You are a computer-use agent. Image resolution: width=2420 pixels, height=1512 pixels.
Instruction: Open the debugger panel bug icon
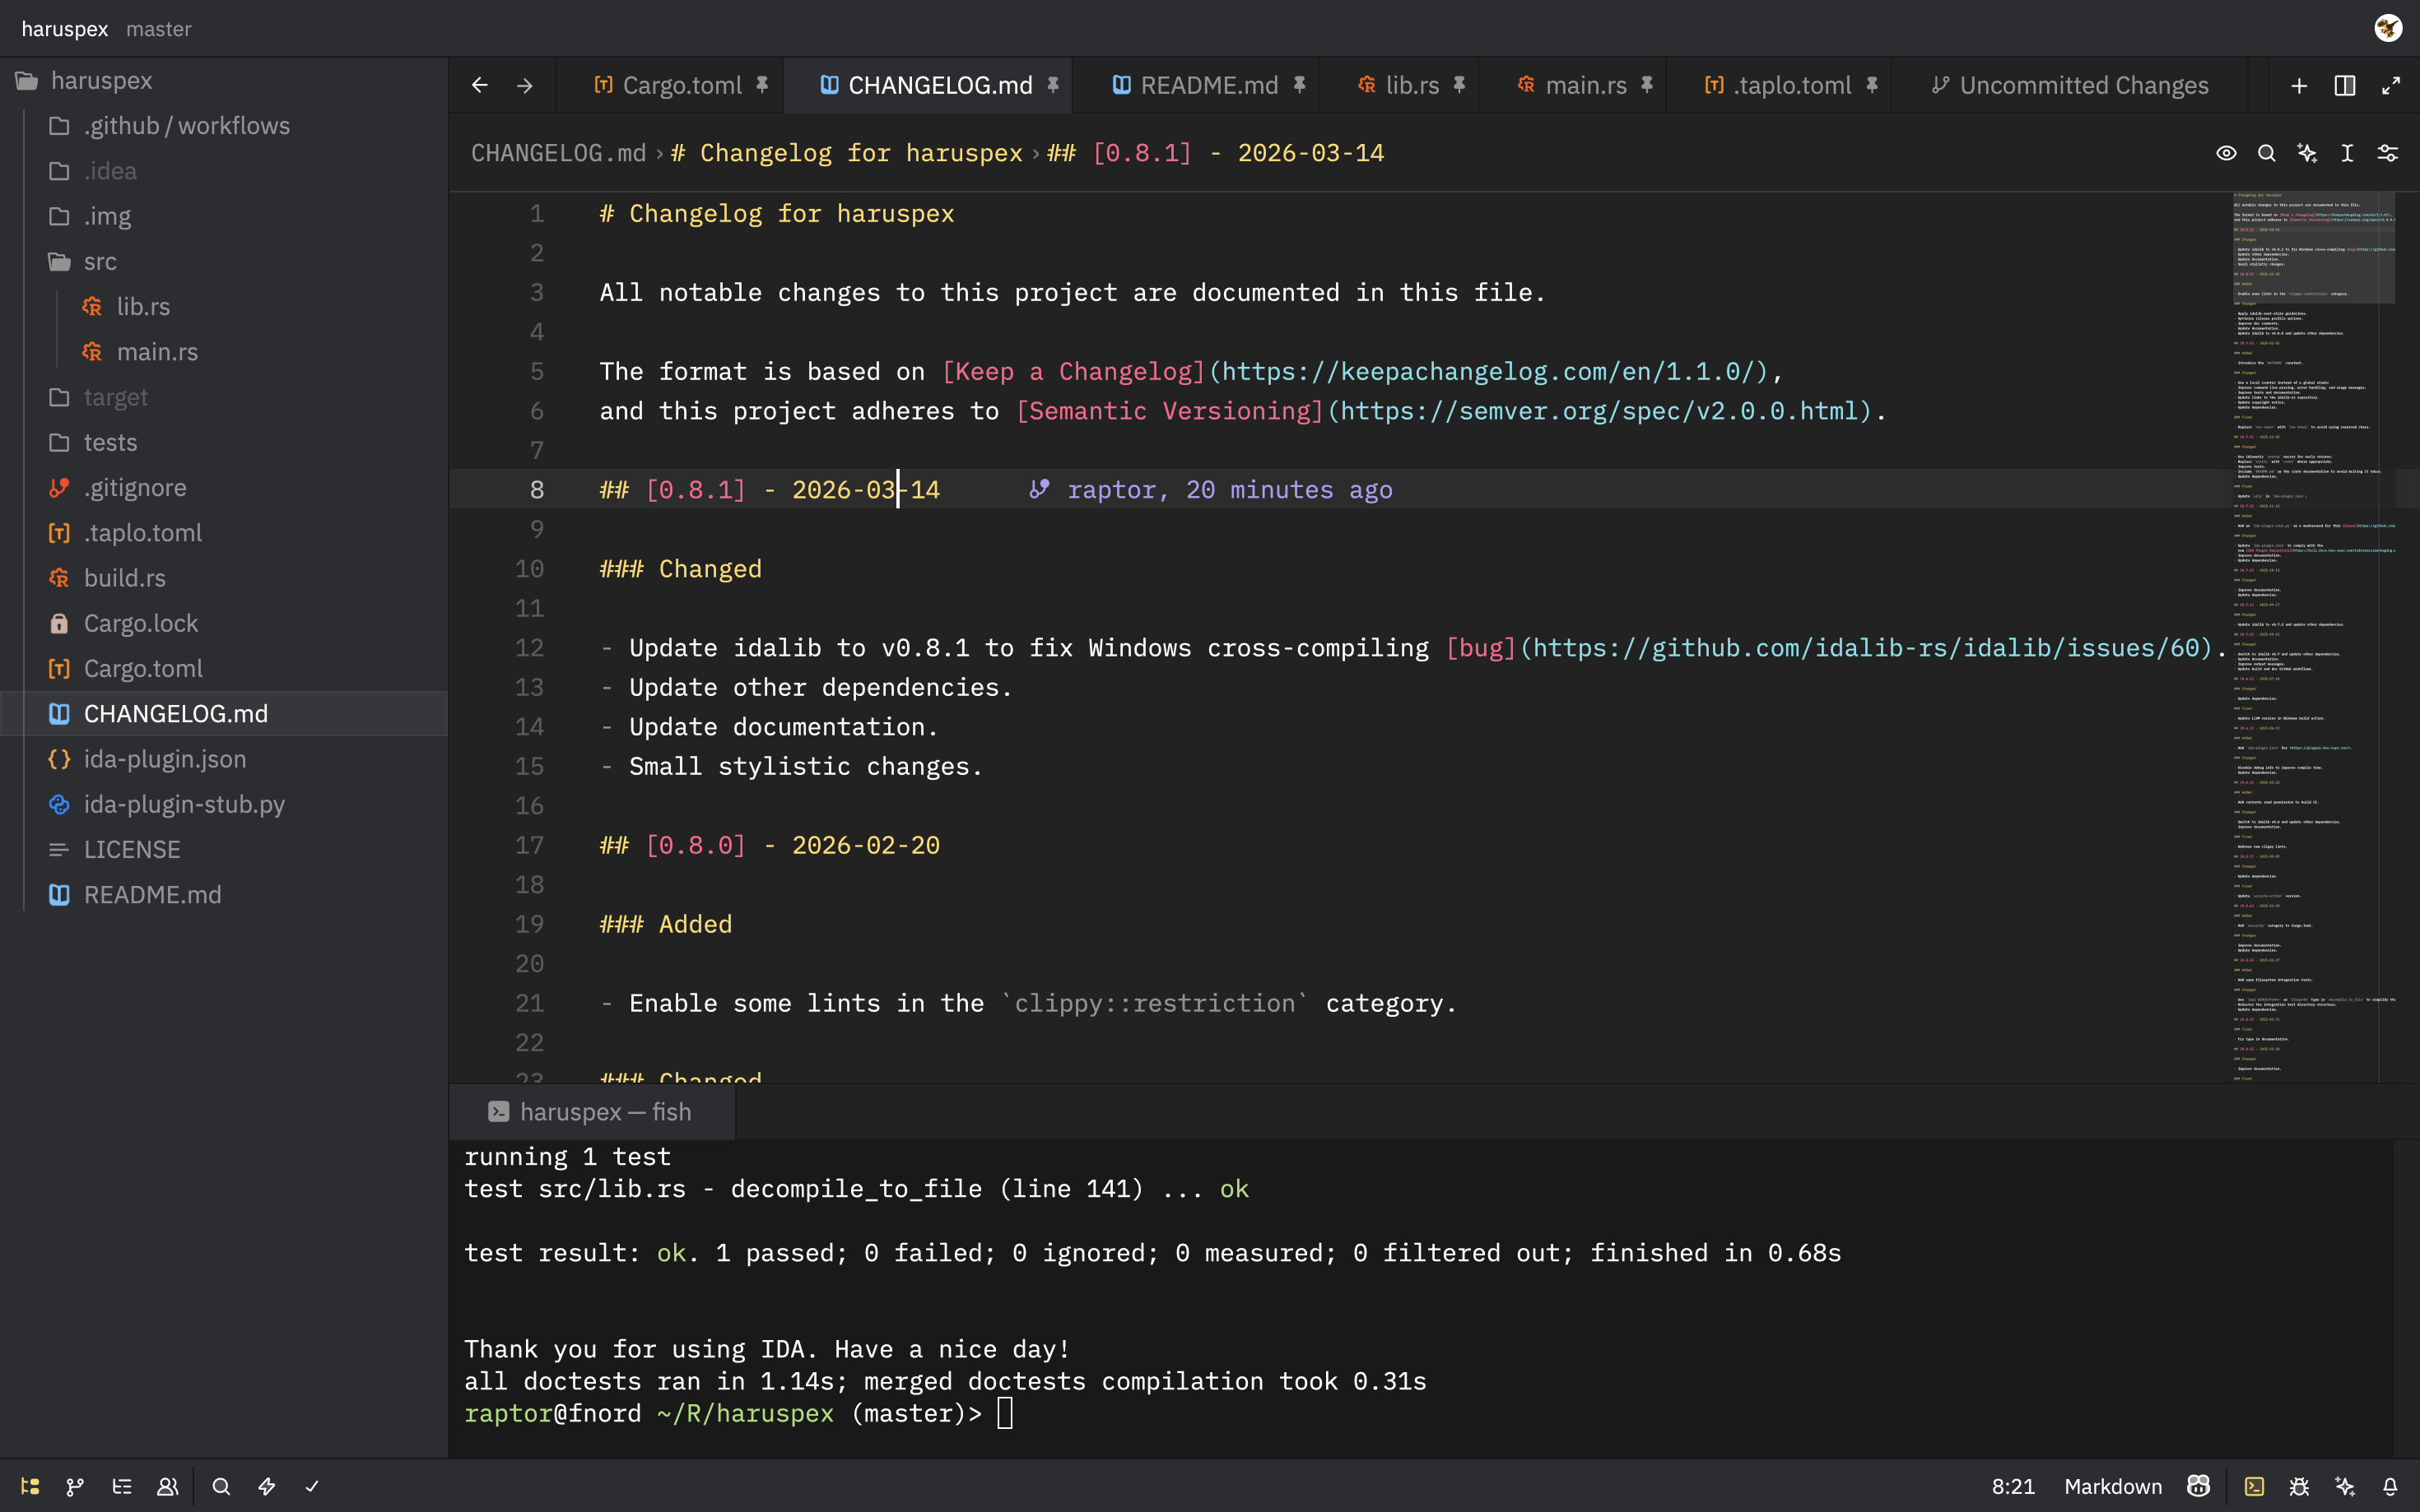[2299, 1487]
